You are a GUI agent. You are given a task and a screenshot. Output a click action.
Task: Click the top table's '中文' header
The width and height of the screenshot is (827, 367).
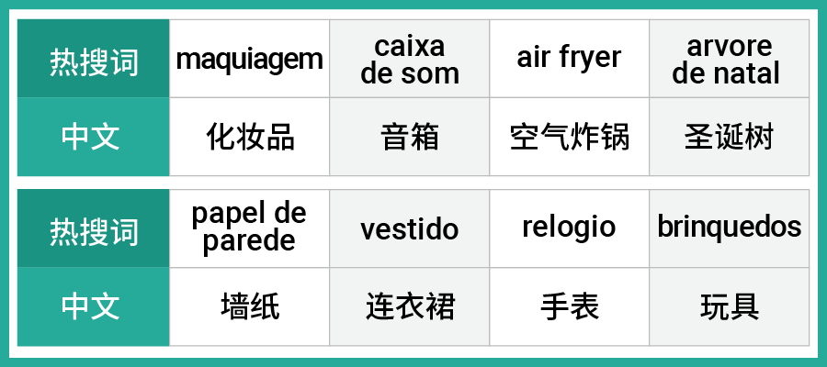pyautogui.click(x=93, y=137)
